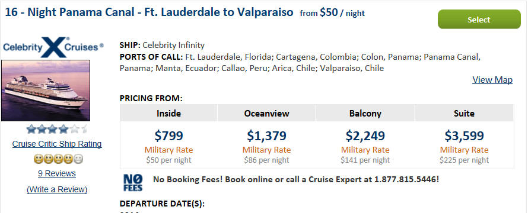528x213 pixels.
Task: Open the 9 Reviews link
Action: point(57,173)
